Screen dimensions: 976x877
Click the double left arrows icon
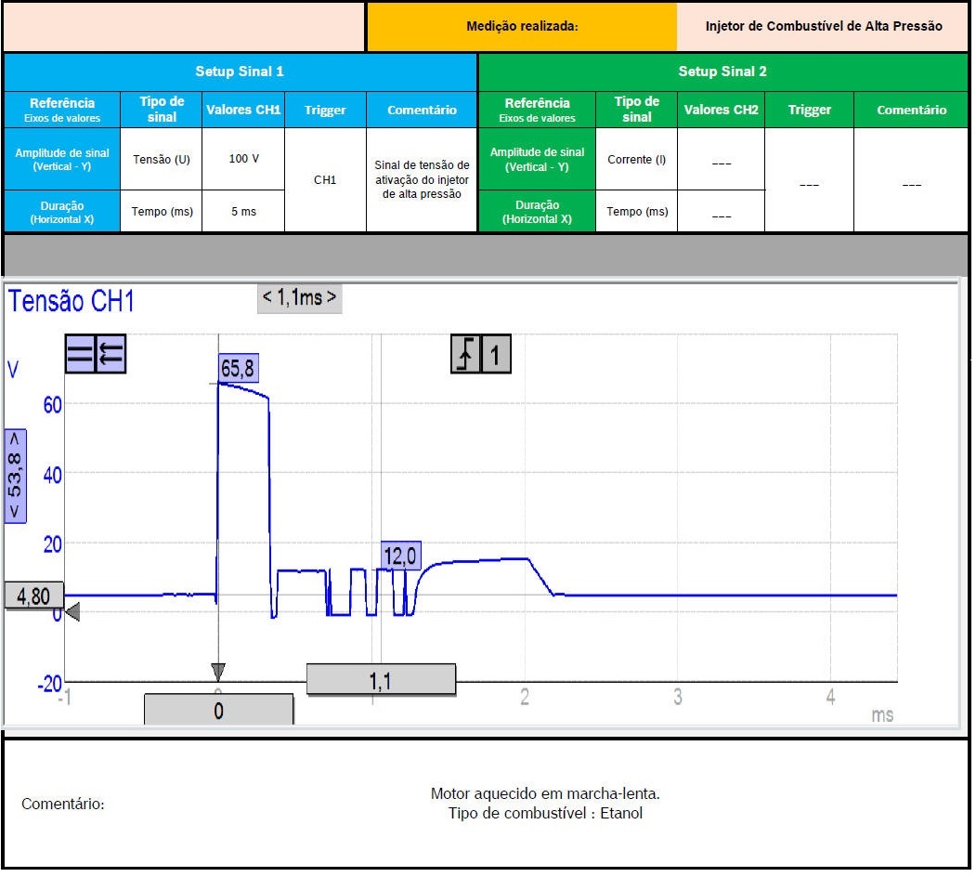point(111,354)
